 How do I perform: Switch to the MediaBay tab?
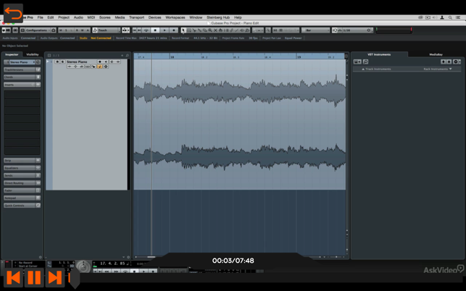(x=436, y=54)
